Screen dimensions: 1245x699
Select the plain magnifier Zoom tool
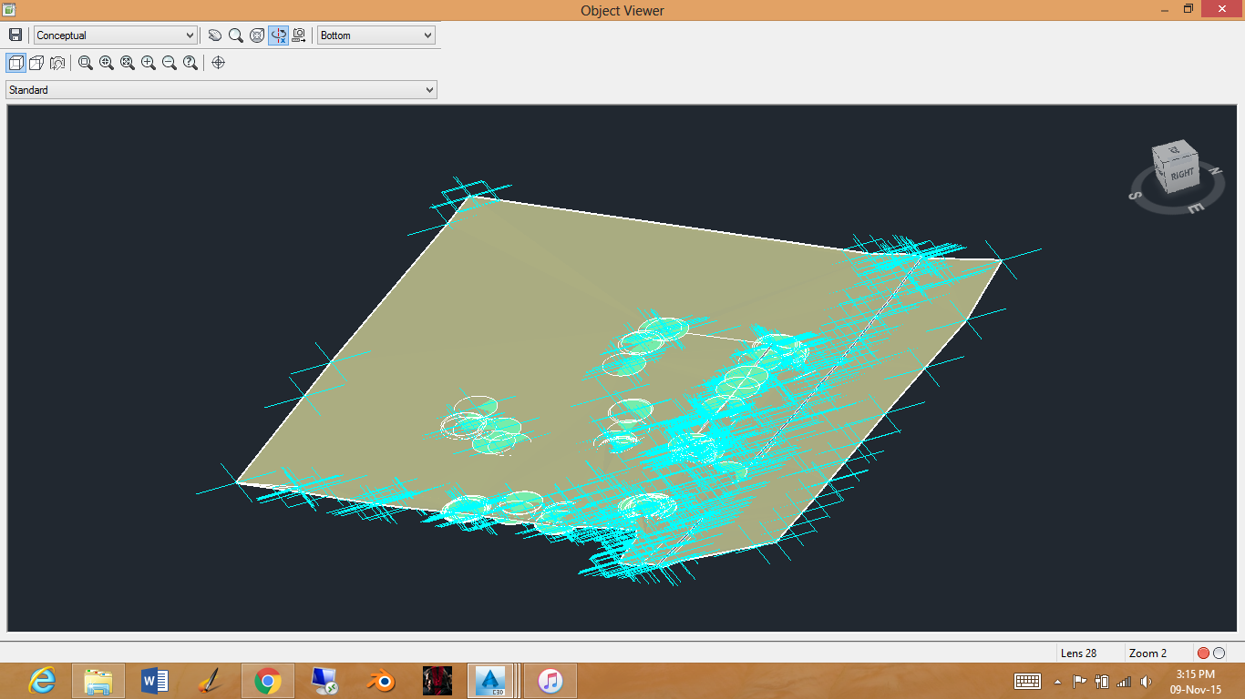pyautogui.click(x=236, y=35)
